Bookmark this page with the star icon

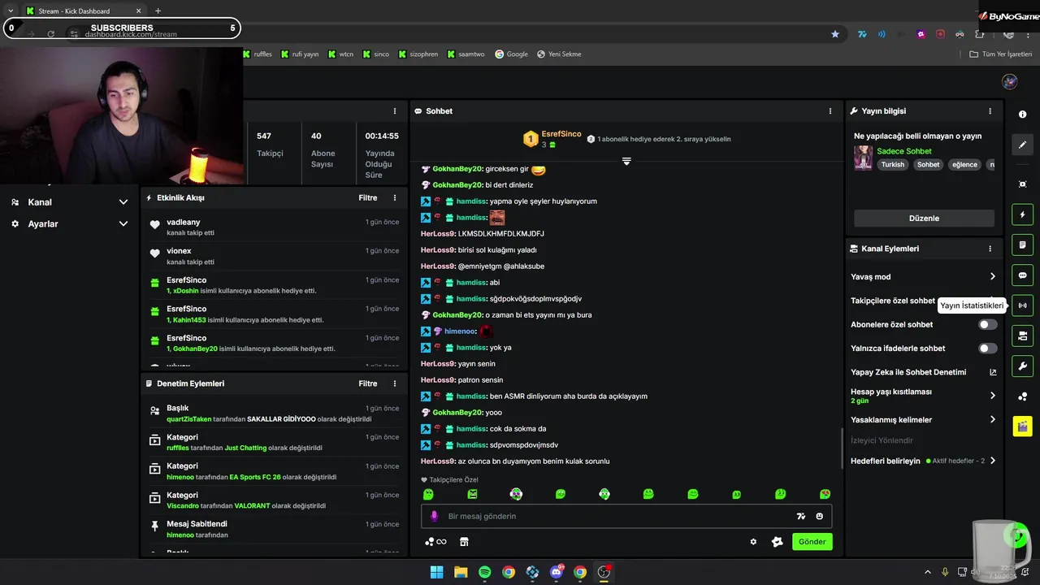pyautogui.click(x=835, y=34)
